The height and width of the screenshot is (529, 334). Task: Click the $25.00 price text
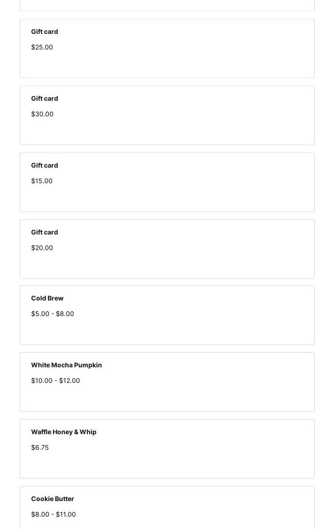[x=42, y=47]
